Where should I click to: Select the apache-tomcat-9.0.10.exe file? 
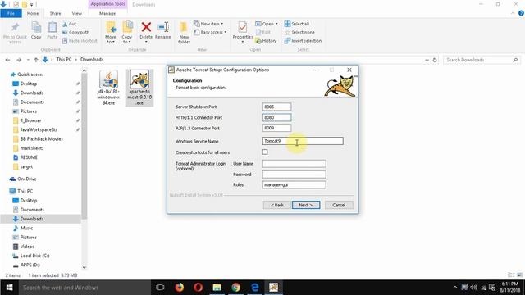[139, 88]
